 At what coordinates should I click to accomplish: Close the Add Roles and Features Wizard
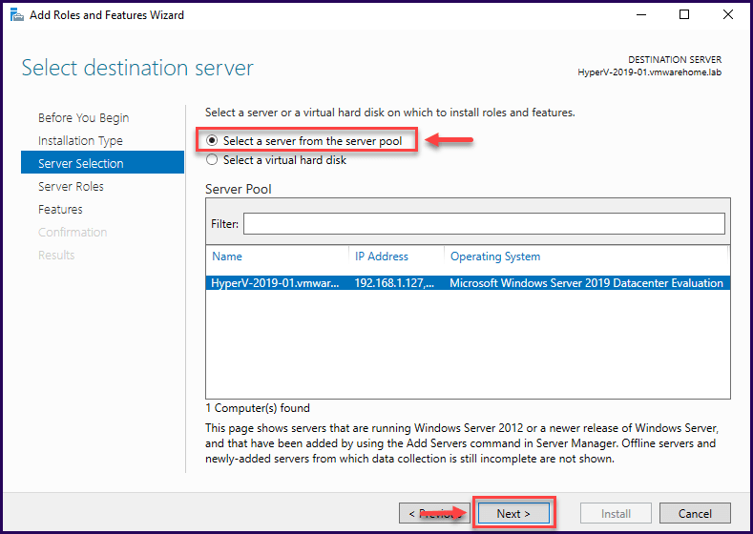point(728,15)
